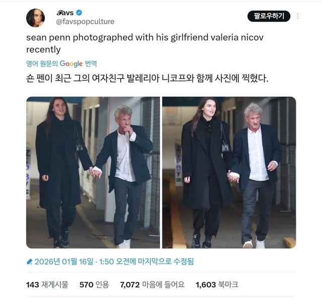Image resolution: width=322 pixels, height=303 pixels.
Task: Click the blue verified badge
Action: pos(79,13)
